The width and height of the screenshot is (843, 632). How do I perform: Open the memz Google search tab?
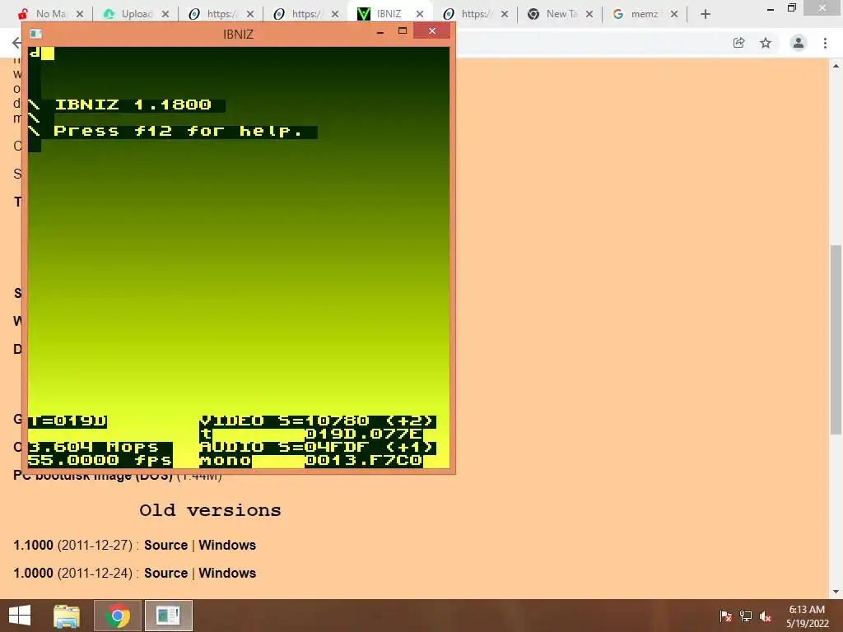[644, 14]
